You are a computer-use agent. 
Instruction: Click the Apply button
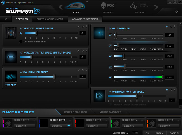click(x=159, y=133)
